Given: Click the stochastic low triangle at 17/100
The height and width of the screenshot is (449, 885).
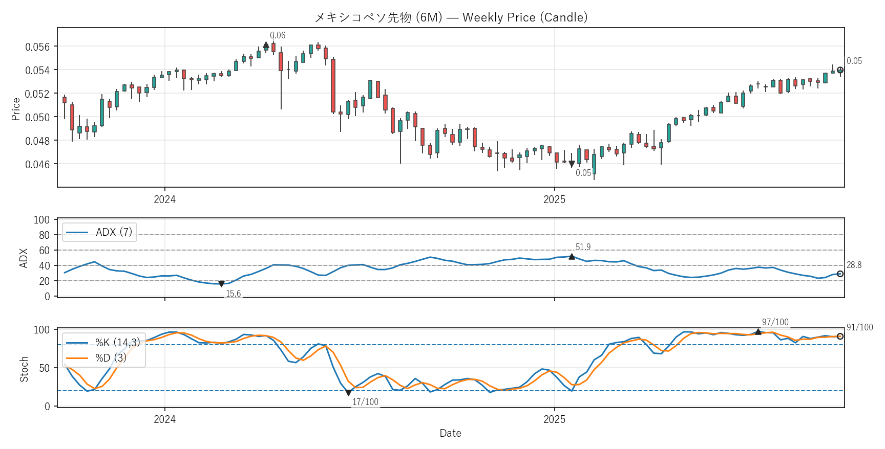Looking at the screenshot, I should pos(348,393).
